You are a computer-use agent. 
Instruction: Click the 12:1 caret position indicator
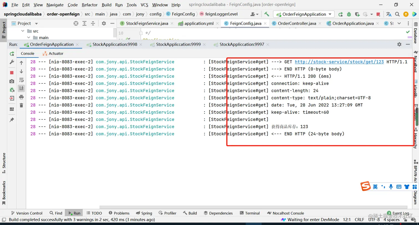tap(347, 220)
